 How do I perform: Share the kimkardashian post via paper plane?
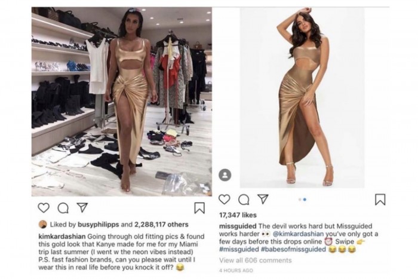pyautogui.click(x=82, y=207)
